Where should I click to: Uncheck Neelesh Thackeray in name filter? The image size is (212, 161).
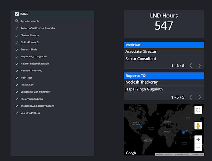click(x=17, y=71)
